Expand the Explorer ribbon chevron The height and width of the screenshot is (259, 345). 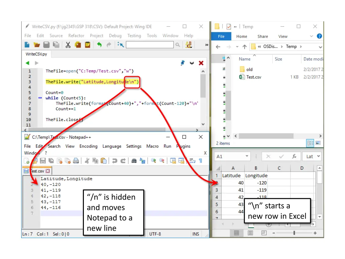(x=311, y=36)
